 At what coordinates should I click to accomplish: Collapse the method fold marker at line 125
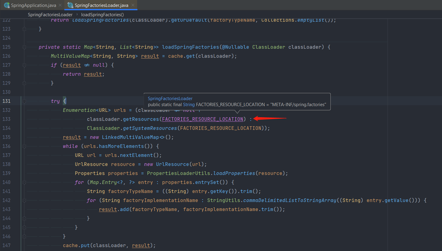[24, 47]
